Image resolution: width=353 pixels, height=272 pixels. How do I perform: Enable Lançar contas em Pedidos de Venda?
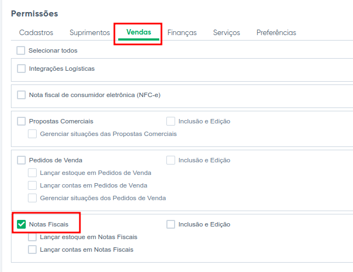click(x=32, y=185)
